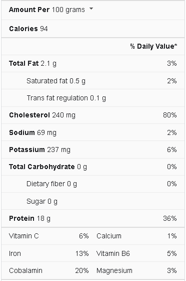The width and height of the screenshot is (186, 281).
Task: Click the Iron 13% entry
Action: pos(48,253)
